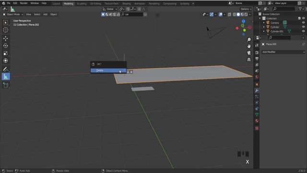Open Material properties tab

coord(257,121)
